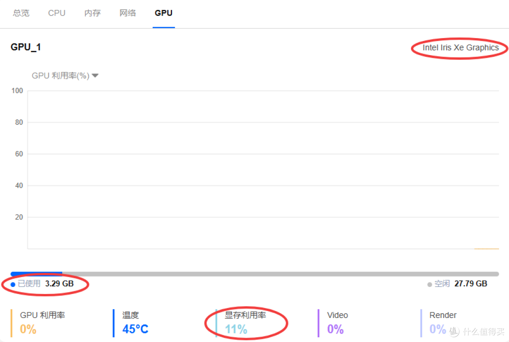This screenshot has height=342, width=509.
Task: Click the GPU 利用率(%) chart selector label
Action: [60, 76]
